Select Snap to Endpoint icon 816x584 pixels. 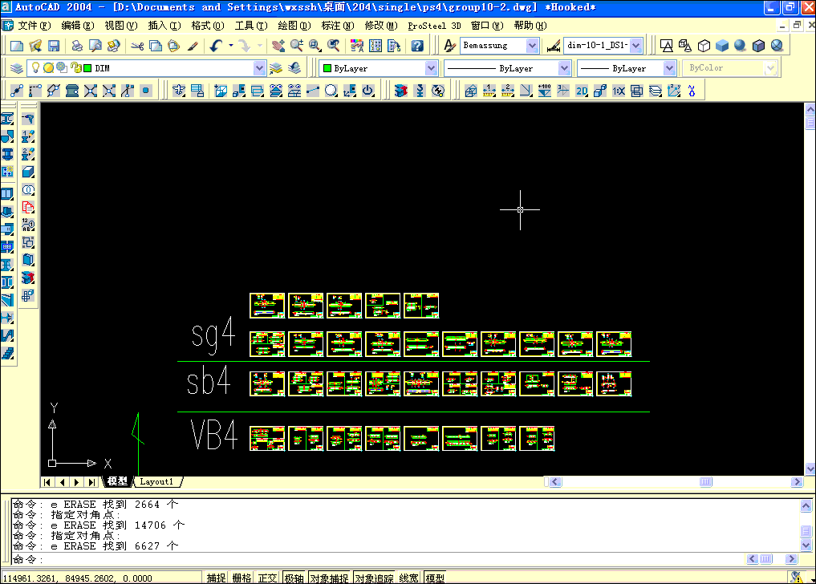click(17, 91)
